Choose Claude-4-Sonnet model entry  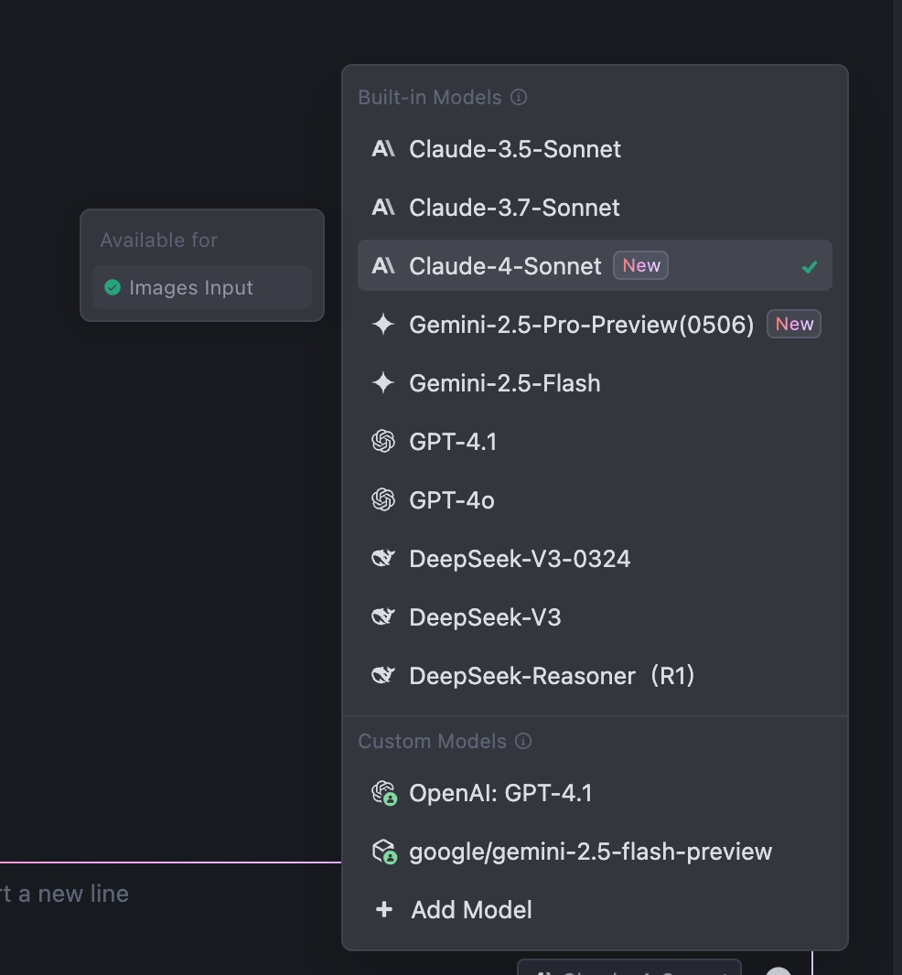595,265
